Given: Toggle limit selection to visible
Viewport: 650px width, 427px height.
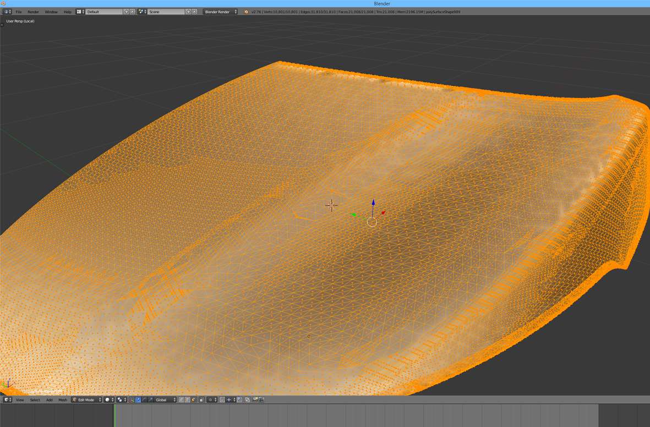Looking at the screenshot, I should point(201,399).
